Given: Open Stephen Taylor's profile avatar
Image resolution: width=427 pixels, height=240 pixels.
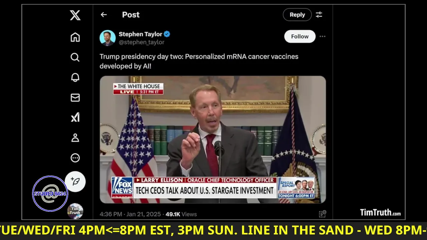Looking at the screenshot, I should 107,38.
